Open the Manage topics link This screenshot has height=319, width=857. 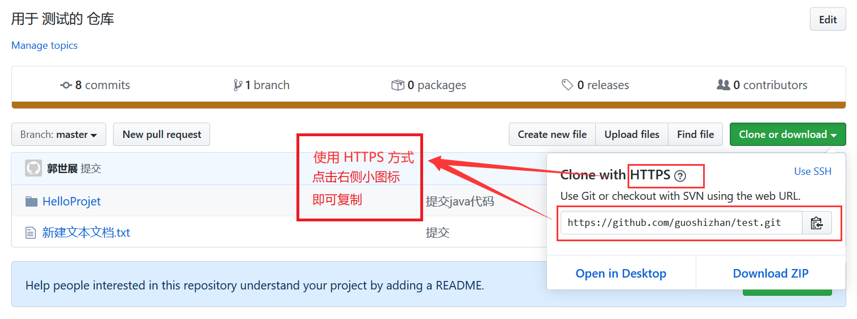pyautogui.click(x=44, y=45)
